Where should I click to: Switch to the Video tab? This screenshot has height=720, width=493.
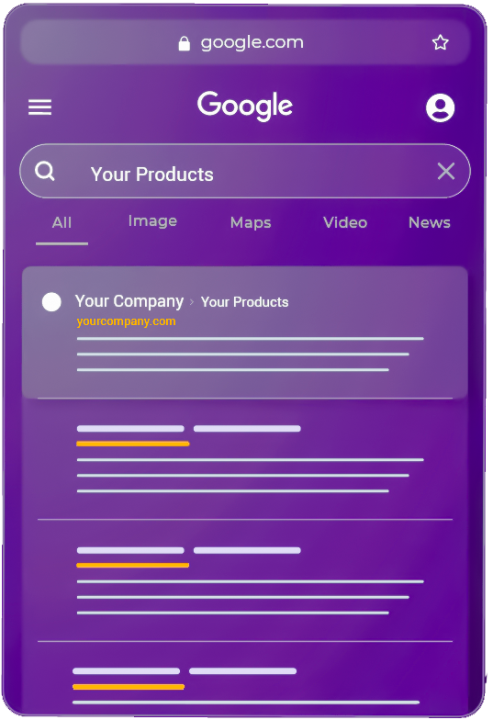pos(345,222)
